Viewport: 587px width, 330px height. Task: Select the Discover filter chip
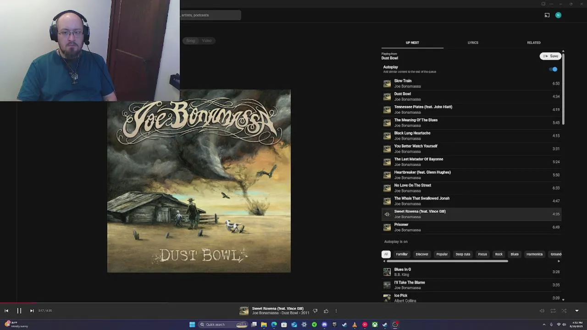[x=422, y=254]
